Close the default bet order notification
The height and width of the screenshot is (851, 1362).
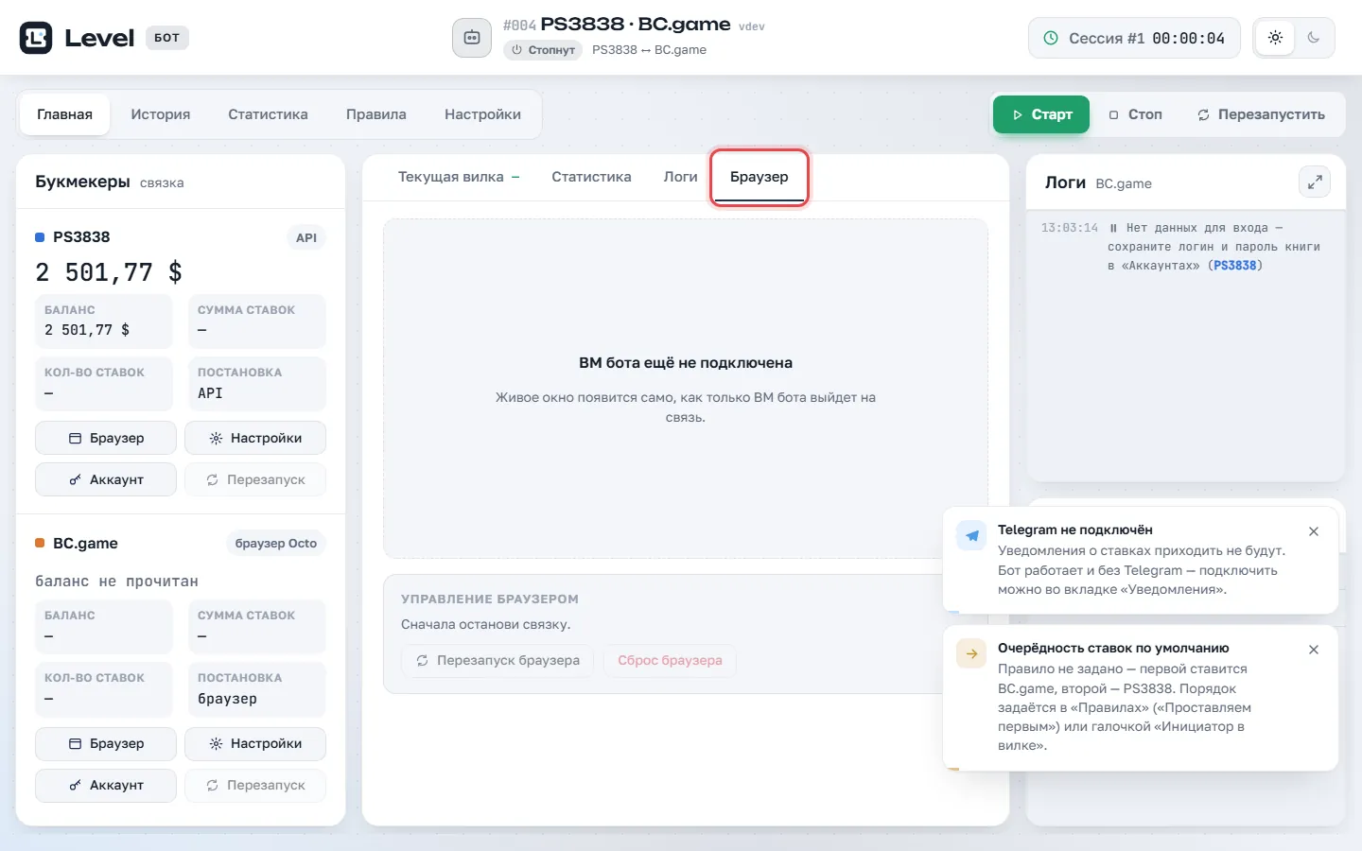tap(1314, 650)
